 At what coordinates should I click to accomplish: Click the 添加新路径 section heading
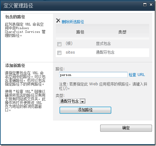[15, 65]
